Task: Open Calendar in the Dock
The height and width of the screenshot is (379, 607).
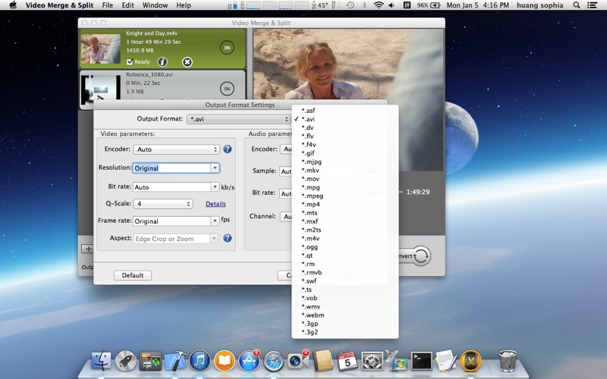Action: [348, 361]
